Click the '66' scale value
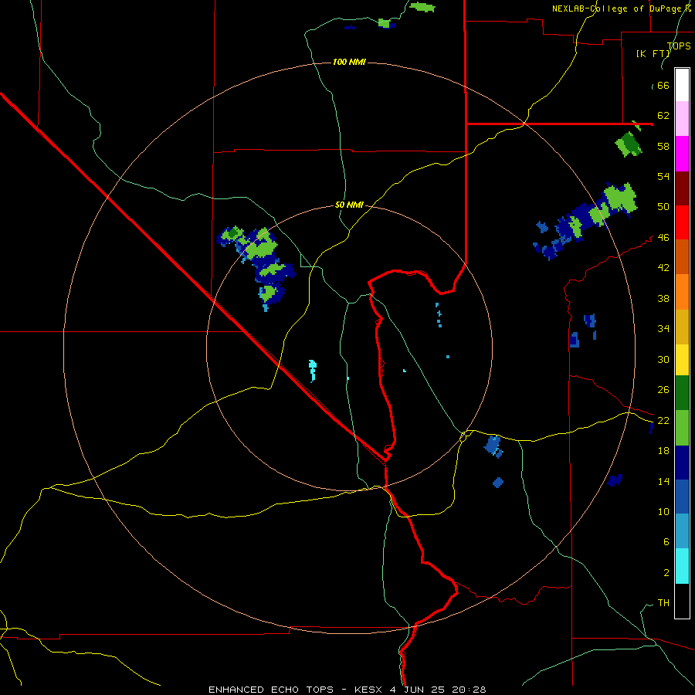695x695 pixels. [x=663, y=86]
